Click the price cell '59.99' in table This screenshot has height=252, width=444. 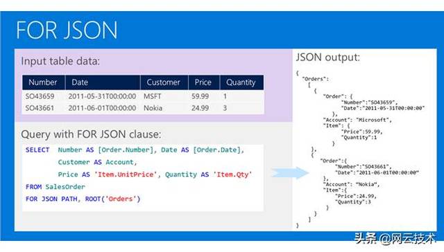tap(200, 96)
